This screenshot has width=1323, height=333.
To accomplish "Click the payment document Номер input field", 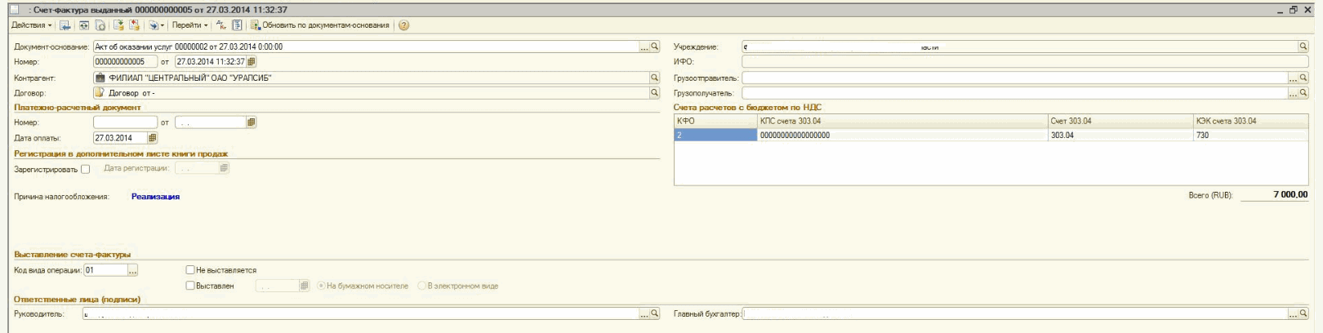I will [x=125, y=122].
